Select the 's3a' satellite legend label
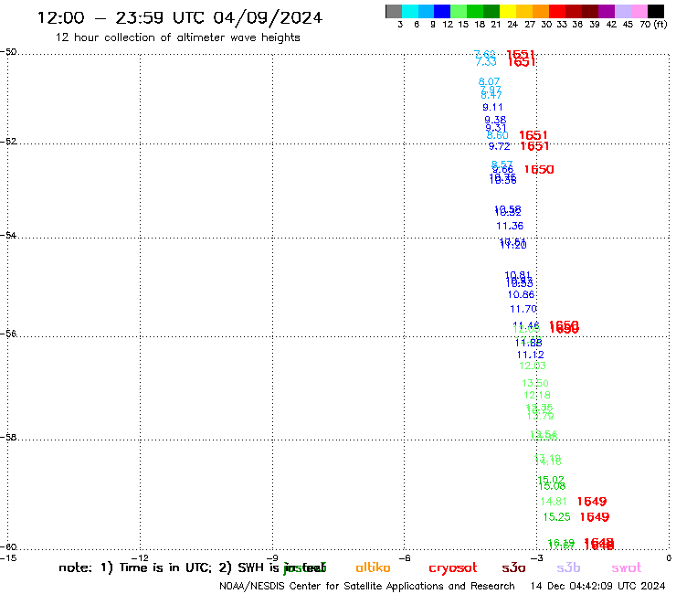Image resolution: width=676 pixels, height=594 pixels. (x=513, y=568)
